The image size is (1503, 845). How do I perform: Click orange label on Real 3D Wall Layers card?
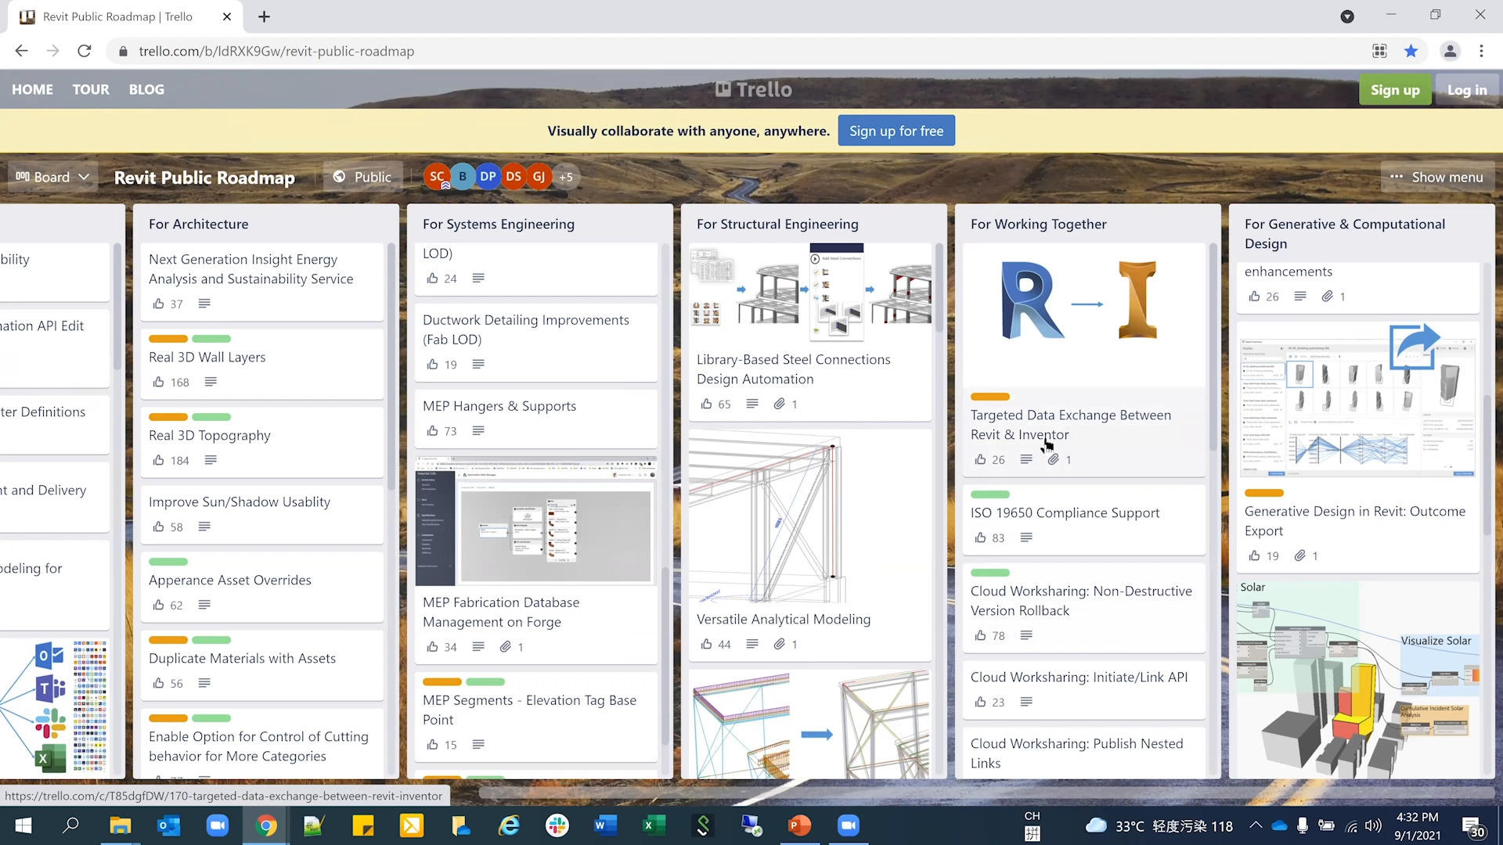pyautogui.click(x=168, y=339)
